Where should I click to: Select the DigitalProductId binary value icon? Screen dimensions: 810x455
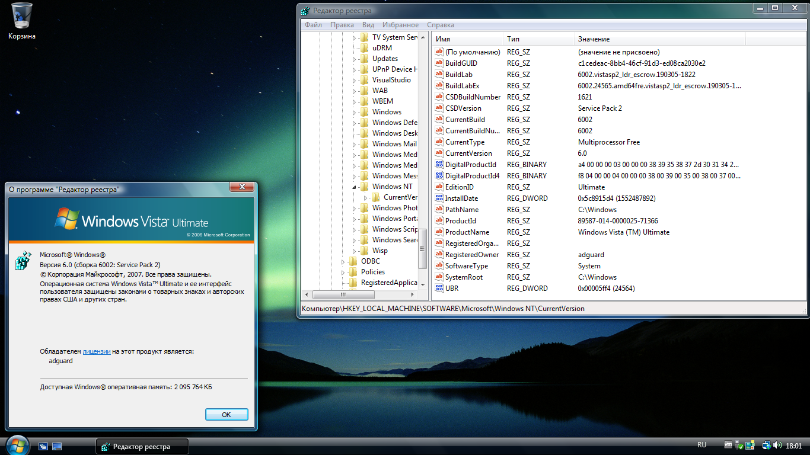coord(439,165)
